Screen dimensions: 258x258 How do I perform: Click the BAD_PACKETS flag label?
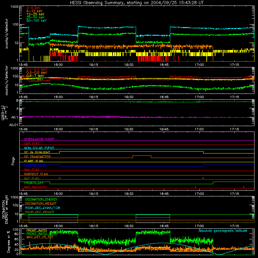pos(35,187)
